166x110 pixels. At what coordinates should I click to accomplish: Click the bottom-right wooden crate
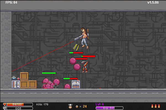(x=32, y=84)
